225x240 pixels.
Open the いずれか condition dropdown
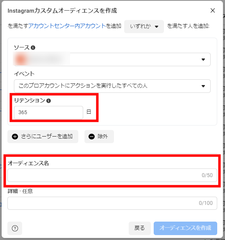tap(144, 27)
